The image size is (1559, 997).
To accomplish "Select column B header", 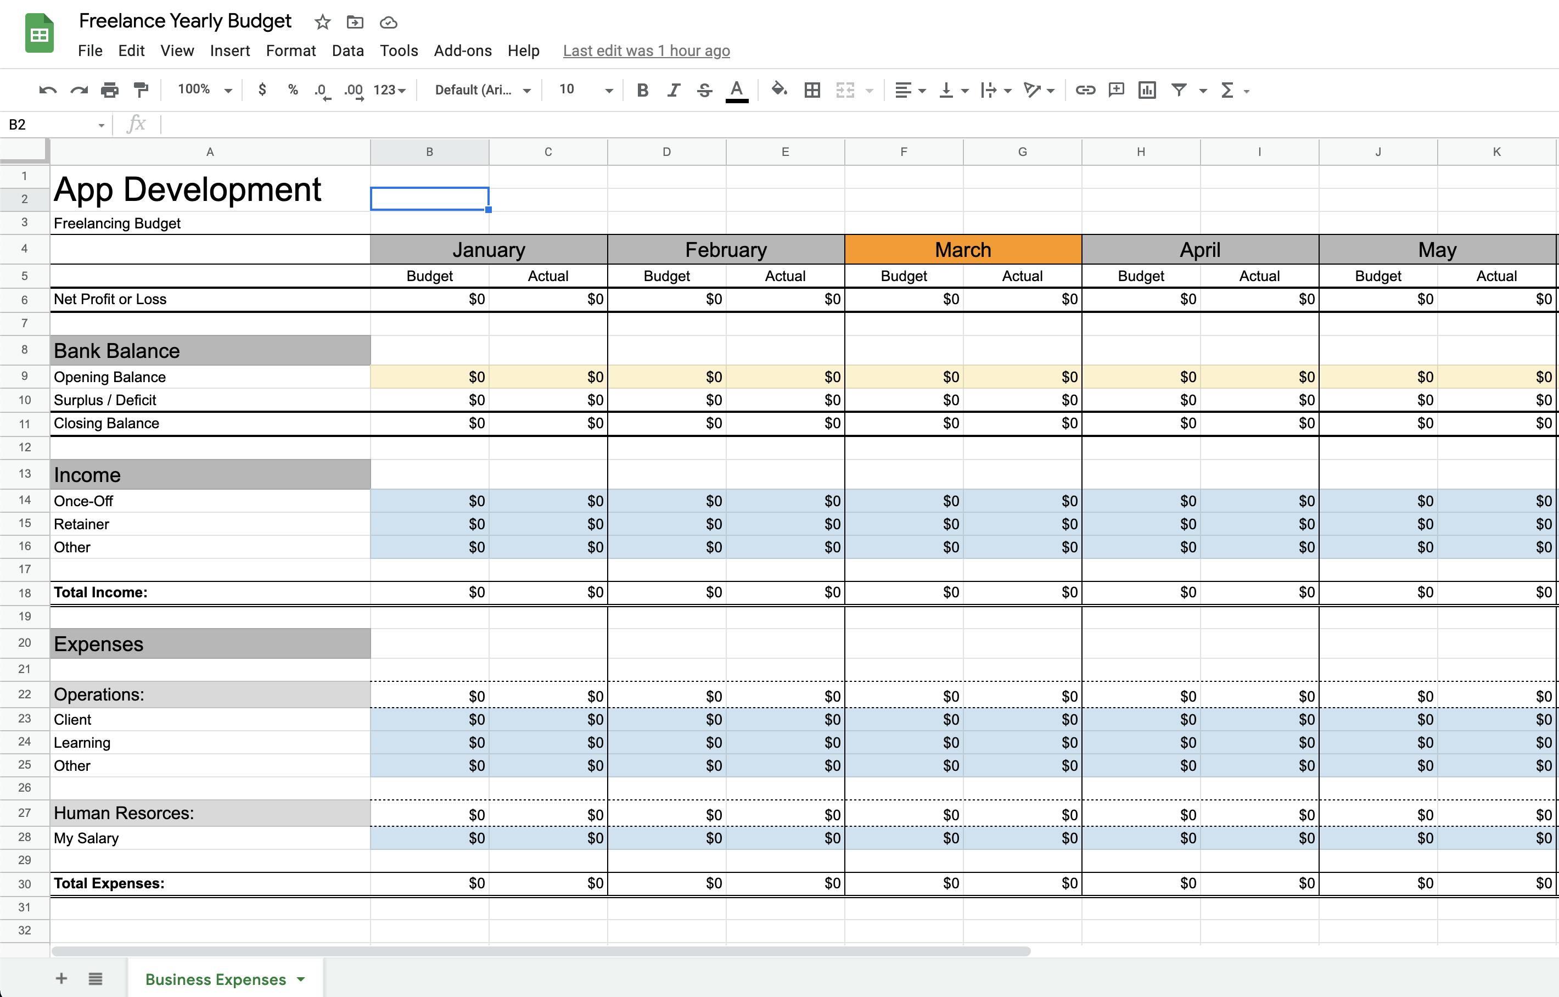I will point(429,152).
